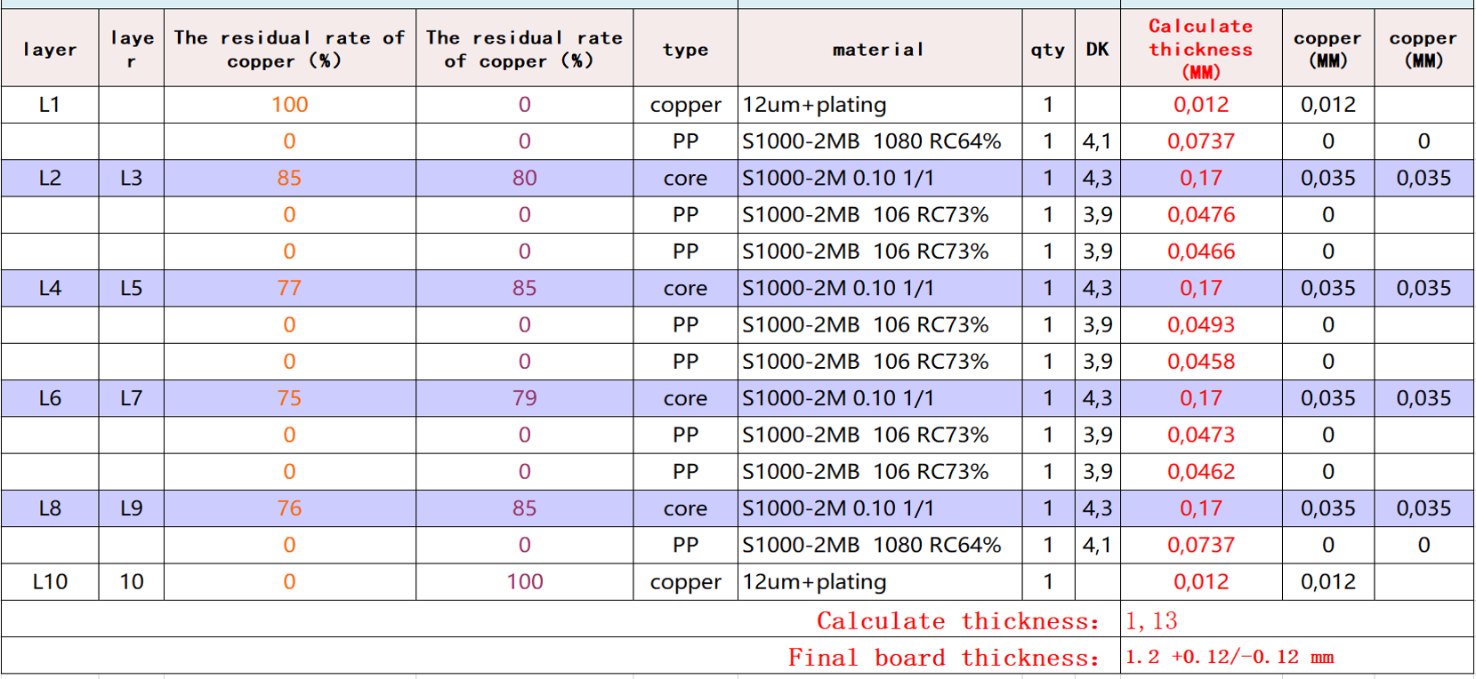Click the orange 100 value in L1 row
The height and width of the screenshot is (679, 1476).
click(x=289, y=105)
